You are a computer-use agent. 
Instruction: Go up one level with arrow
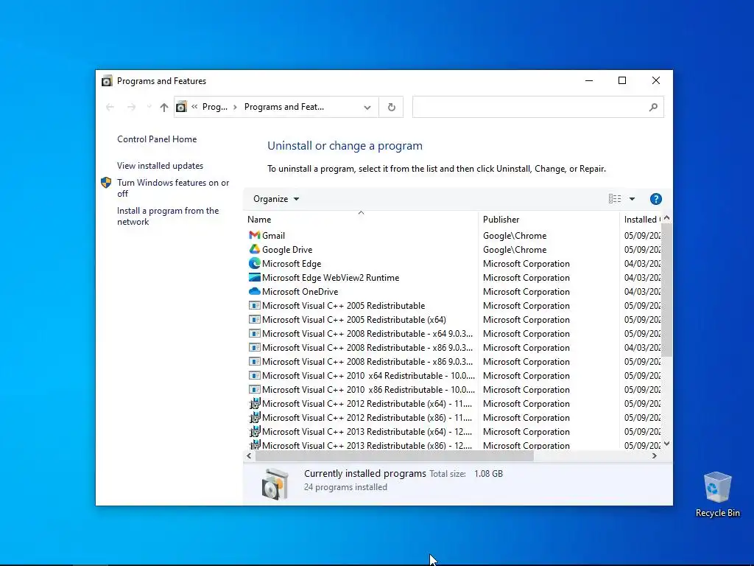pyautogui.click(x=164, y=107)
